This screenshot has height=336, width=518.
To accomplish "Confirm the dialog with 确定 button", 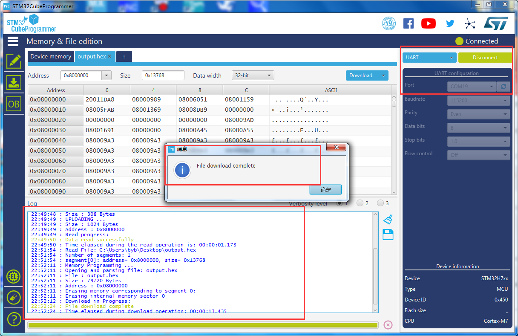I will [325, 190].
